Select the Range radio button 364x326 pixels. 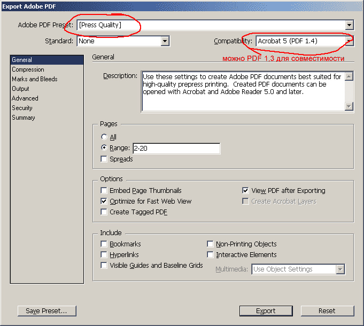104,148
